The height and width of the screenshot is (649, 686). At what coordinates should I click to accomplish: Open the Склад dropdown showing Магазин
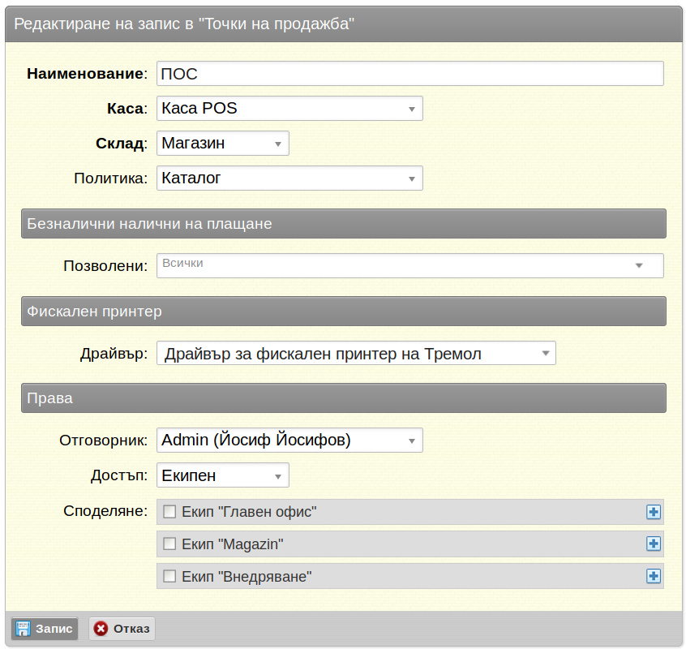tap(223, 143)
